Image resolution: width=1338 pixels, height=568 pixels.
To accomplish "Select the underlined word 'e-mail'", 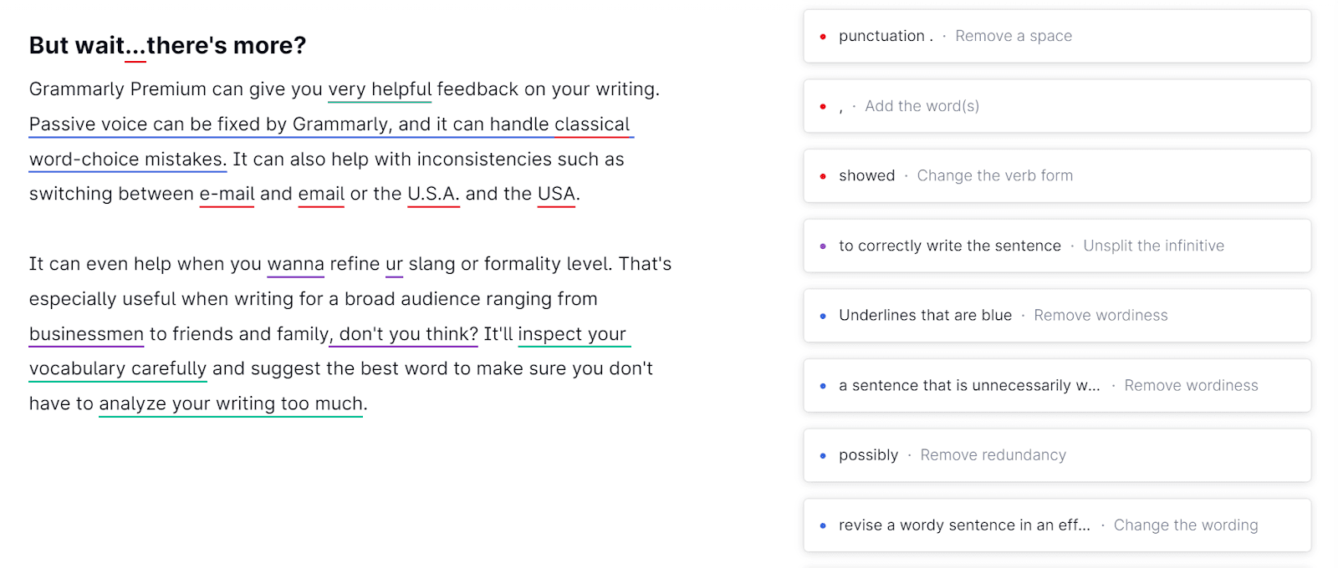I will coord(227,194).
